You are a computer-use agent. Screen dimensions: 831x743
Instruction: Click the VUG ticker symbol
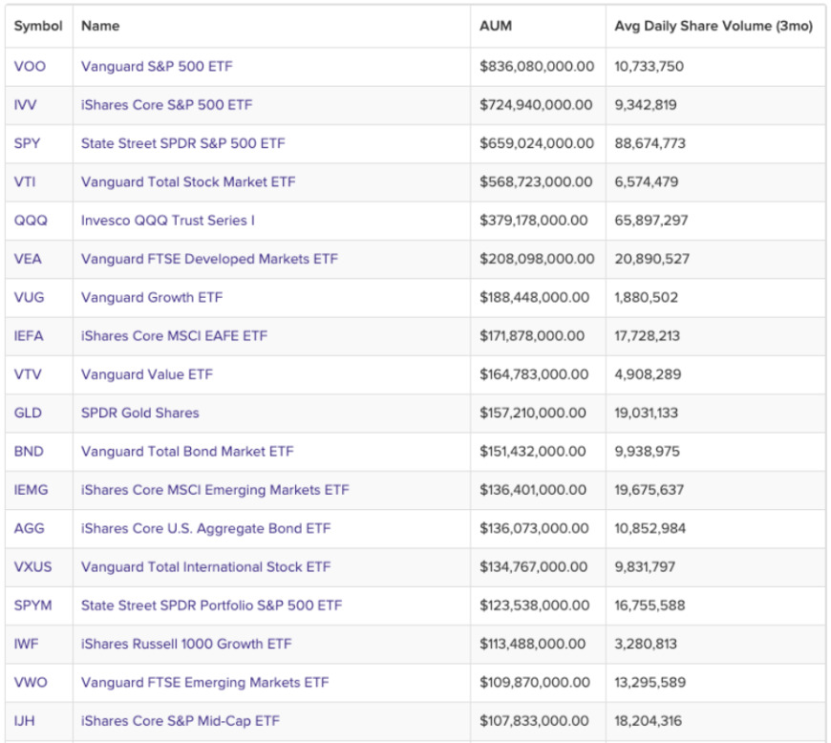(30, 297)
